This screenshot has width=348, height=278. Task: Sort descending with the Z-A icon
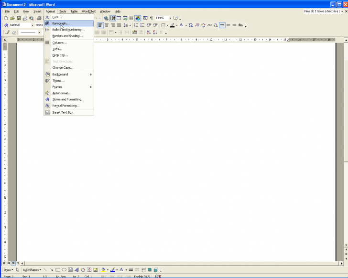tap(155, 32)
